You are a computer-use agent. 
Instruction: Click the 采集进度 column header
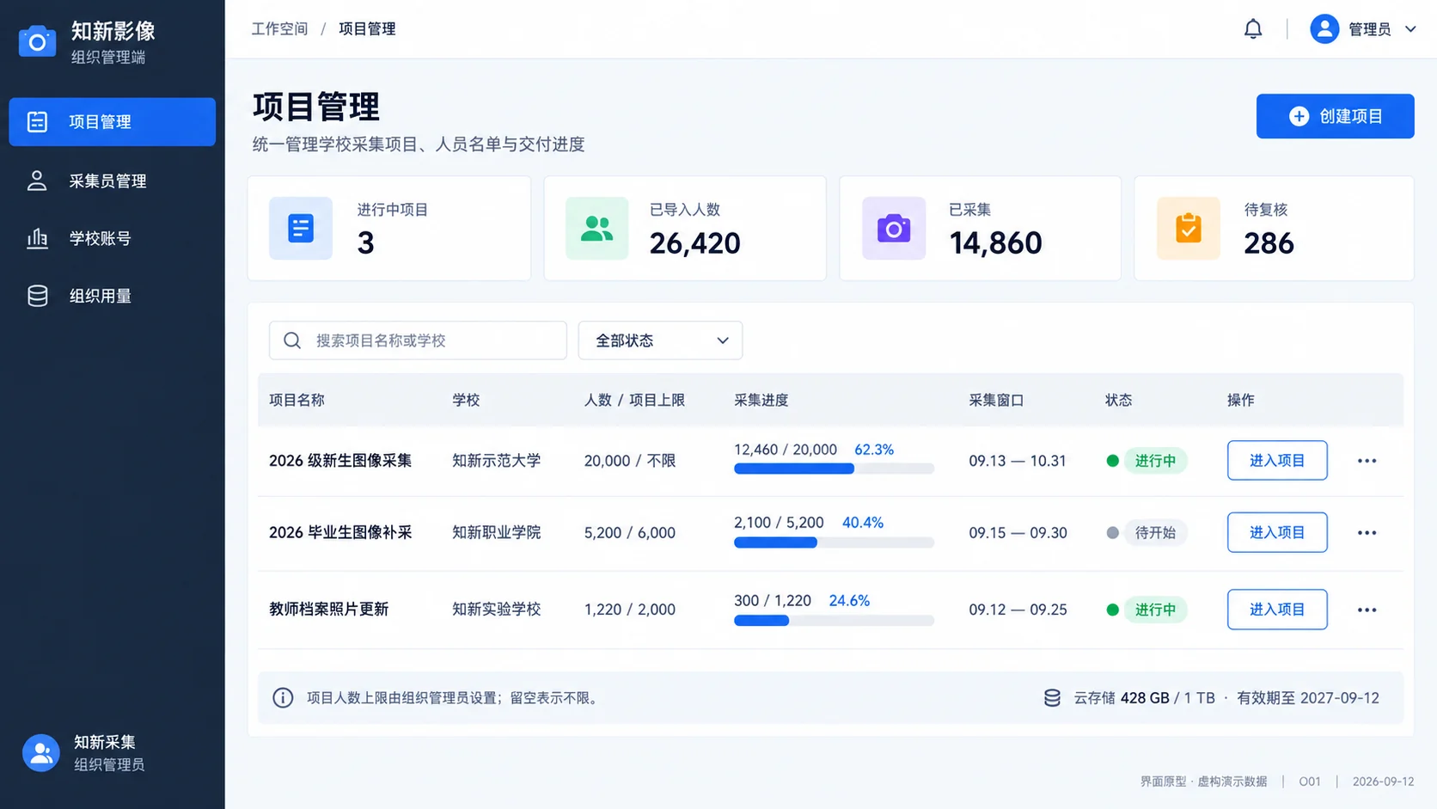point(761,400)
